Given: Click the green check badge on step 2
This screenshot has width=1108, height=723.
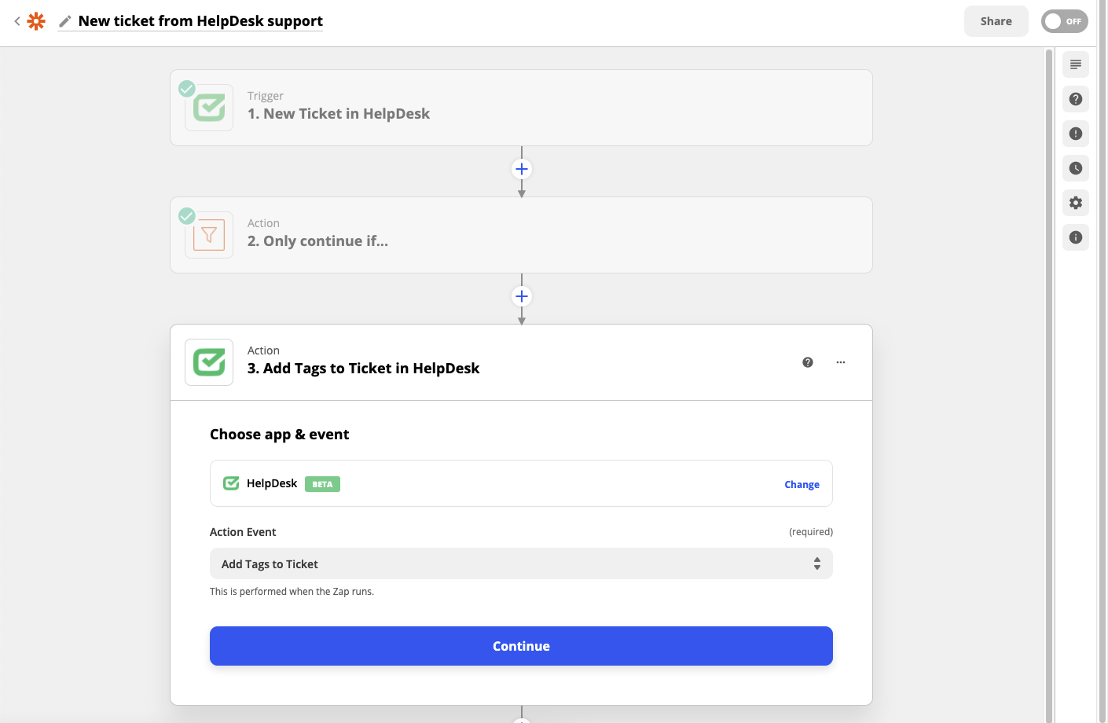Looking at the screenshot, I should [x=187, y=215].
